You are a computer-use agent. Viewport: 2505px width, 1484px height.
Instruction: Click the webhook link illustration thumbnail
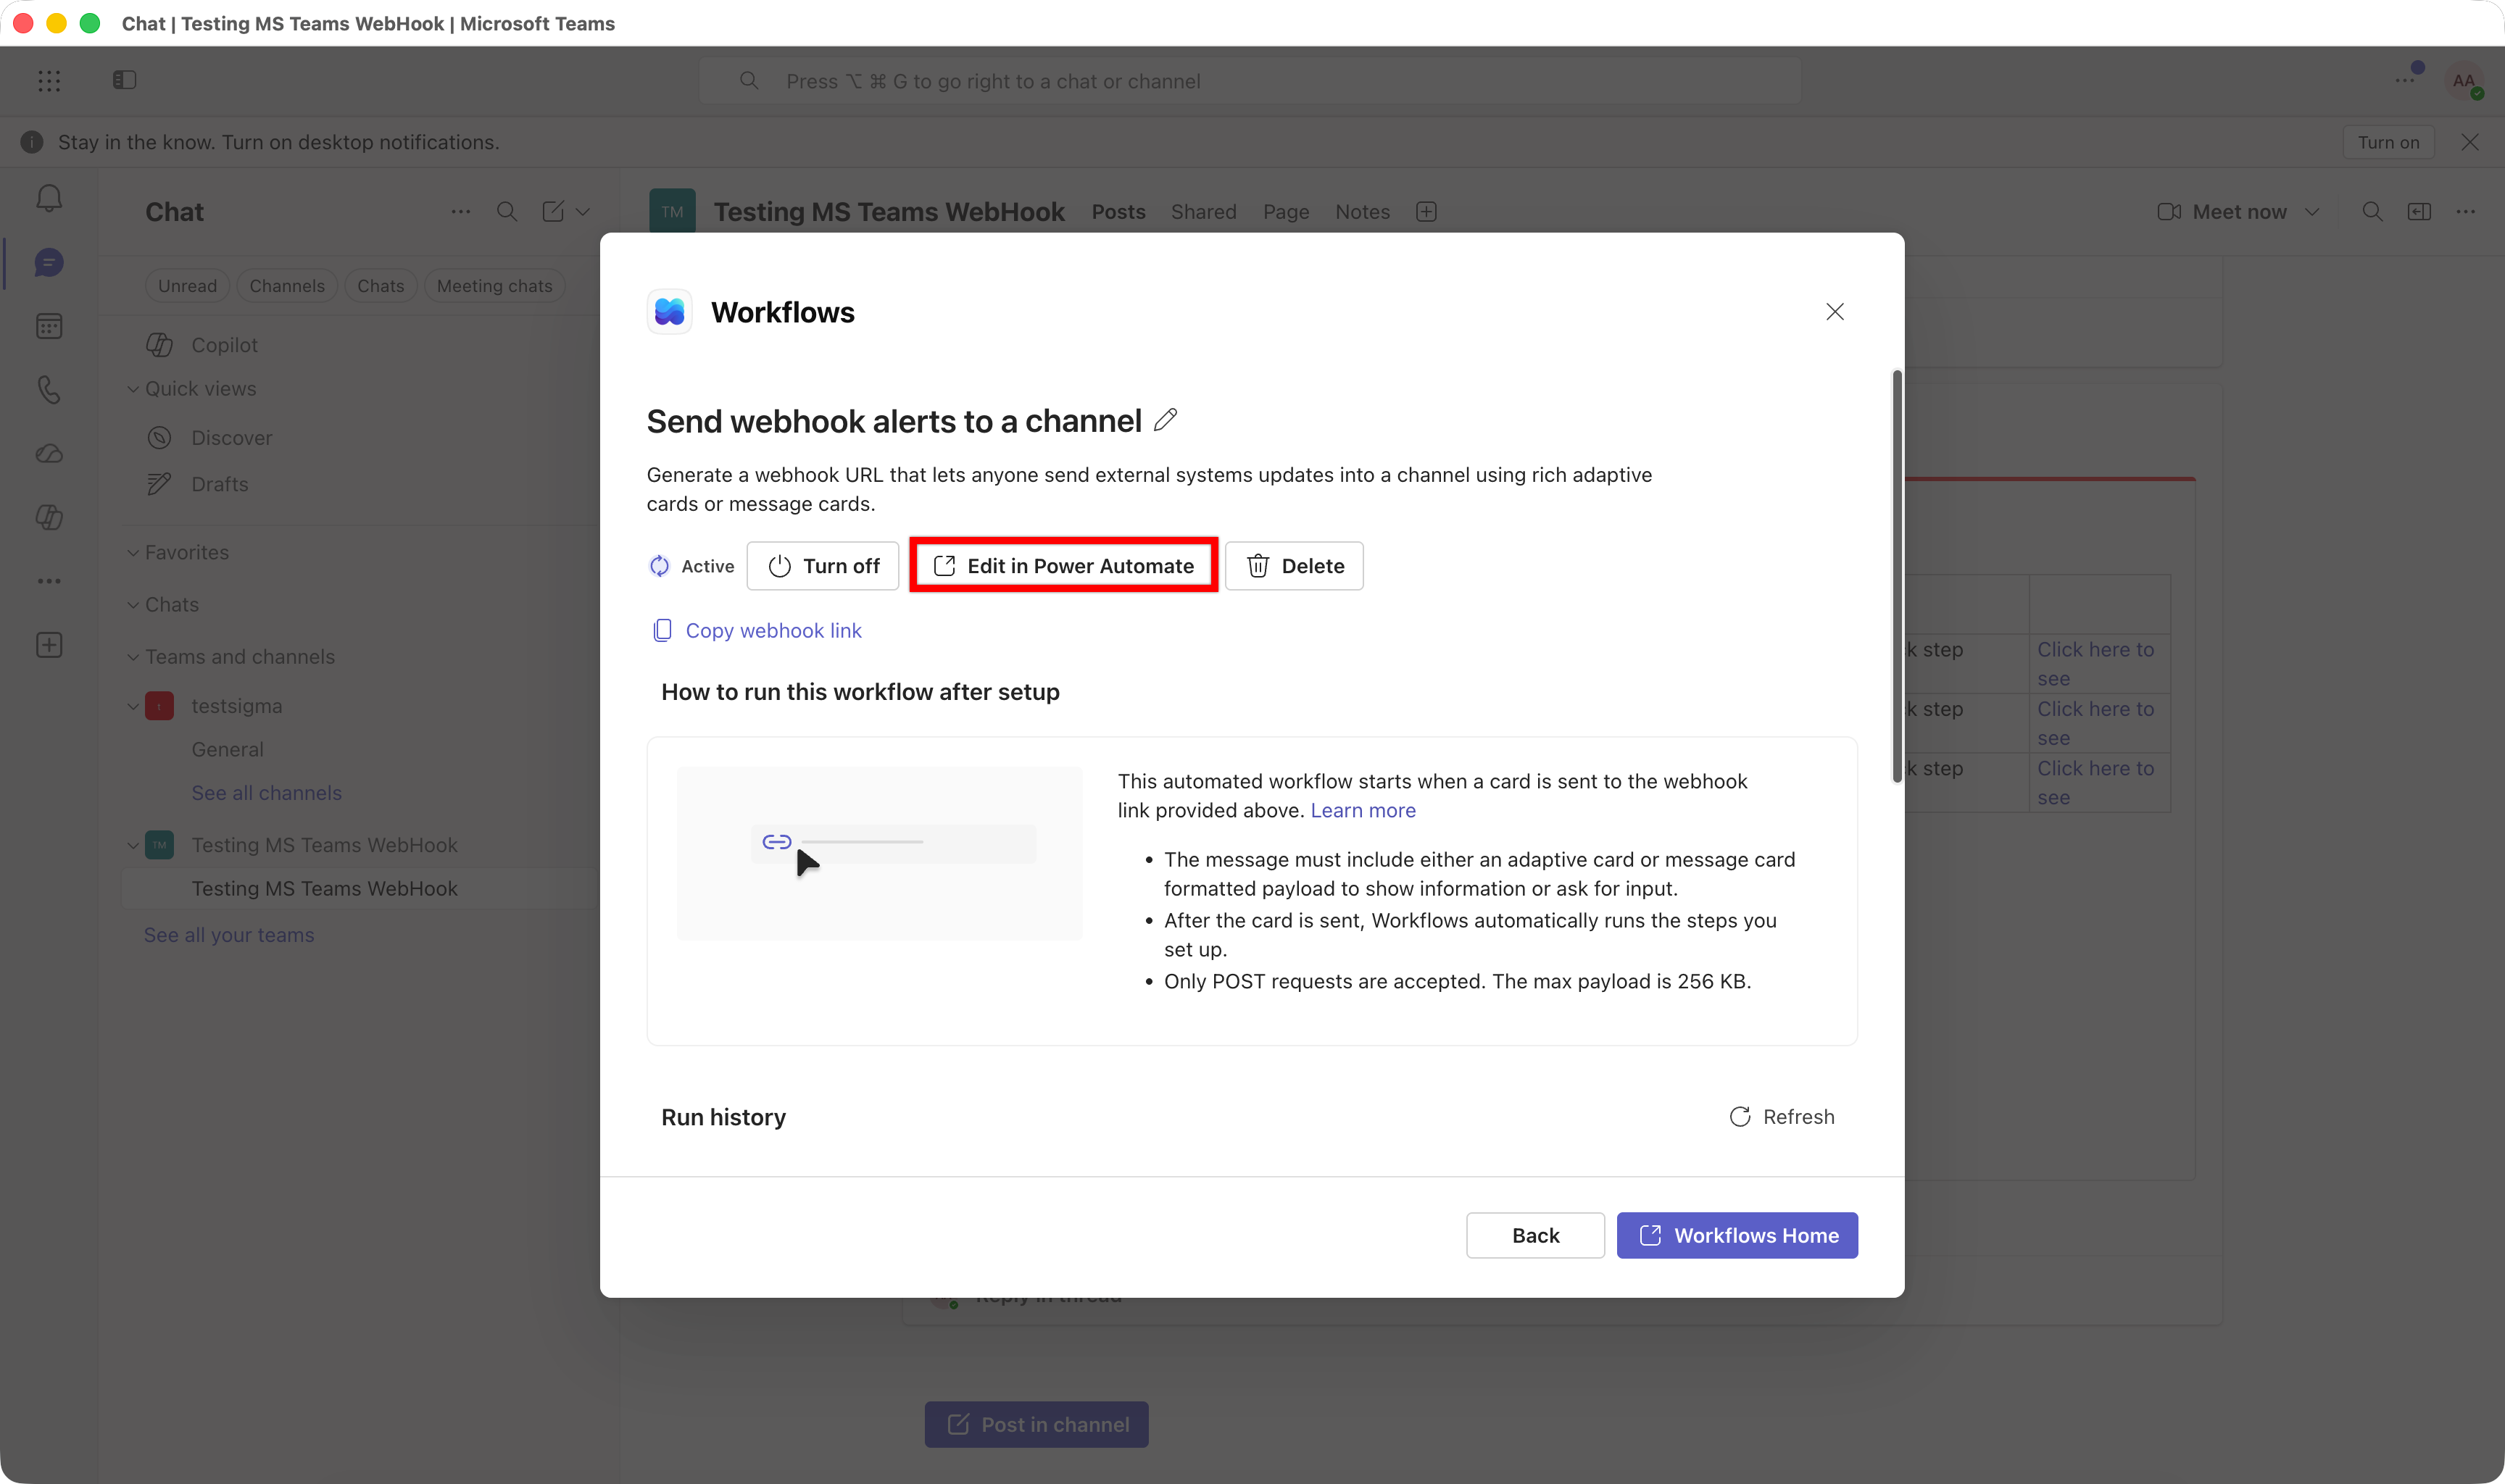pos(879,853)
